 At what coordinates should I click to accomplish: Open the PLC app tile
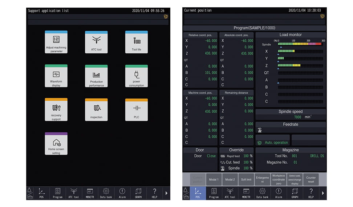click(x=137, y=110)
